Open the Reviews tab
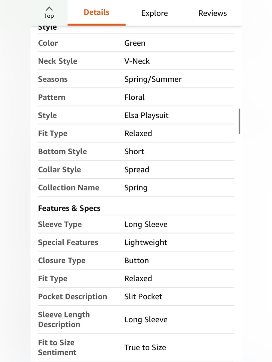Viewport: 272px width, 362px height. [212, 13]
